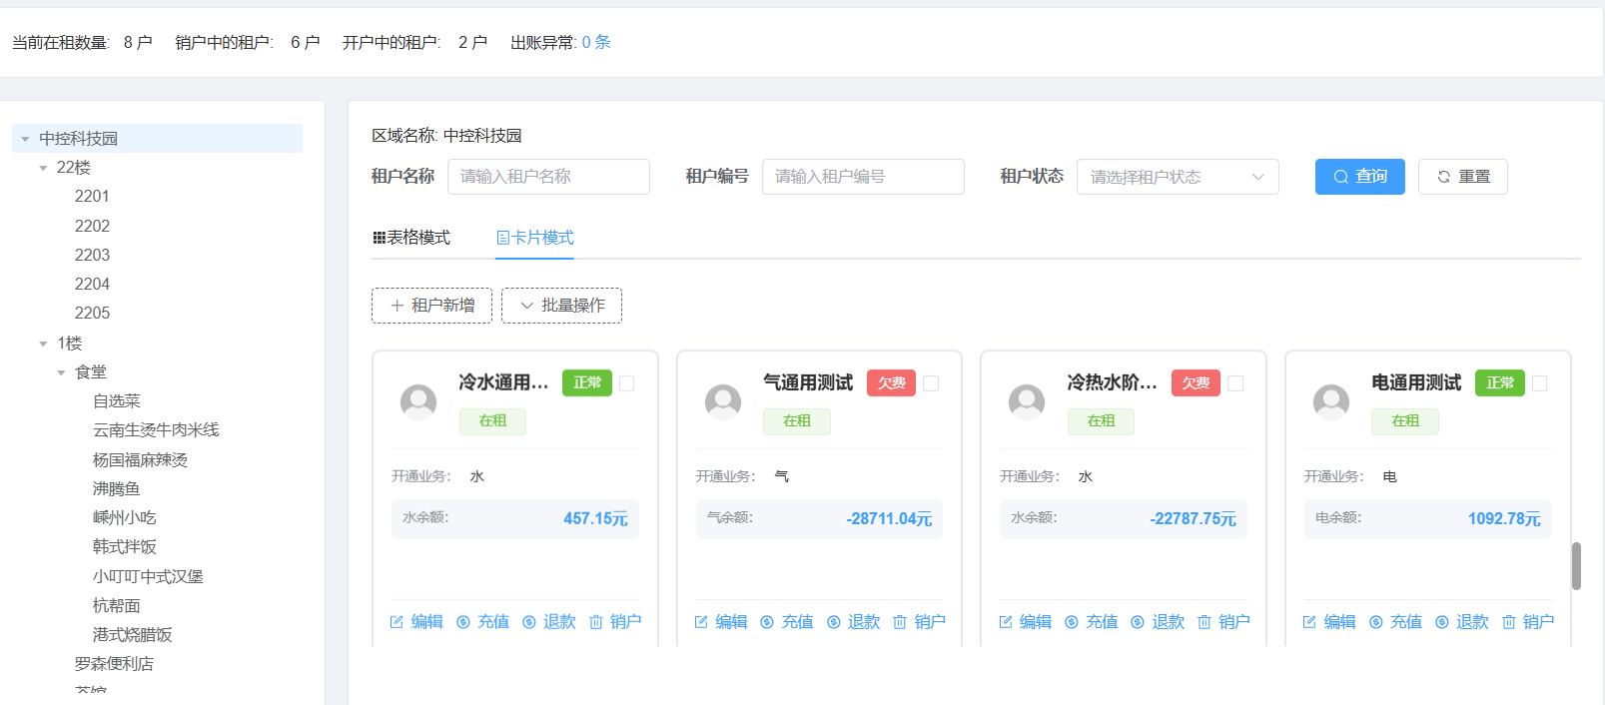Click avatar on 冷水通用 card
1605x705 pixels.
[418, 402]
